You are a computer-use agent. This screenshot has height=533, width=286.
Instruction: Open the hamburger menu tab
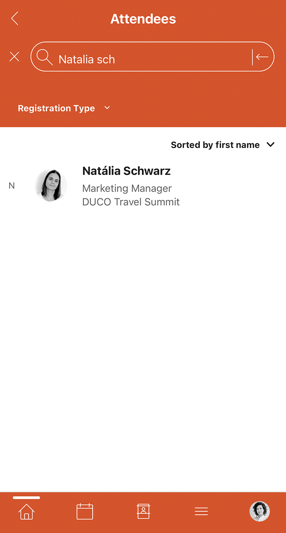pyautogui.click(x=202, y=511)
